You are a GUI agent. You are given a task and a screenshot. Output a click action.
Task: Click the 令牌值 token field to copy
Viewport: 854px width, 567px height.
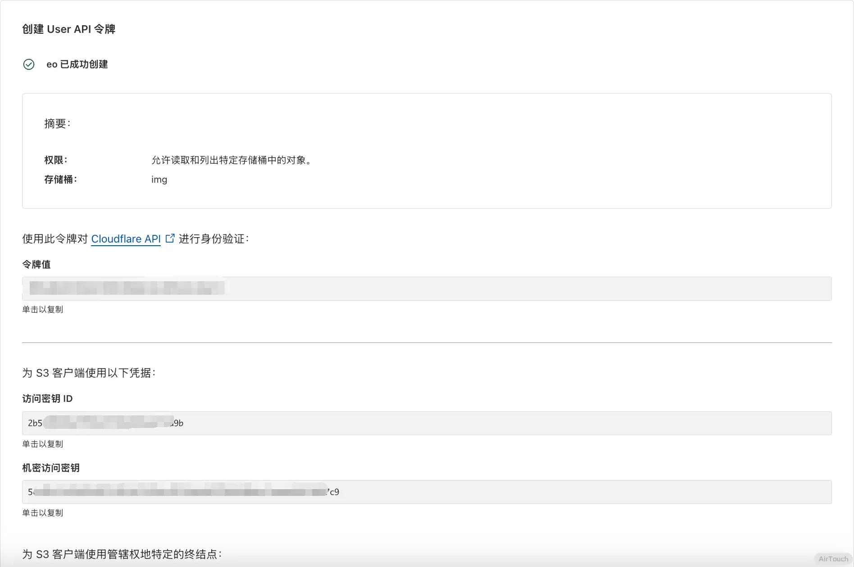point(427,288)
